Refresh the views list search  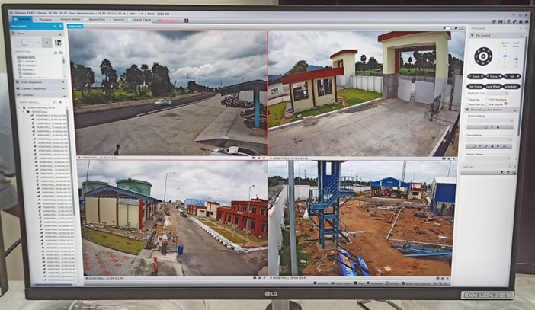pyautogui.click(x=56, y=53)
